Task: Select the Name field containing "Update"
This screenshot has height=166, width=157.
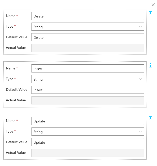Action: click(x=87, y=121)
